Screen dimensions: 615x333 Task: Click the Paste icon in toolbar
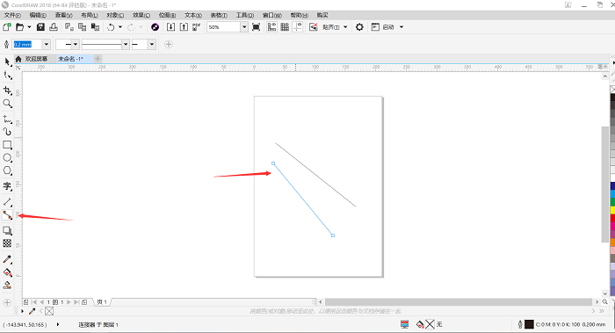(x=95, y=27)
